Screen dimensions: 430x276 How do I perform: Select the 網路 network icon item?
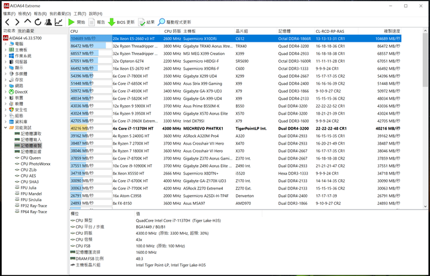(11, 86)
